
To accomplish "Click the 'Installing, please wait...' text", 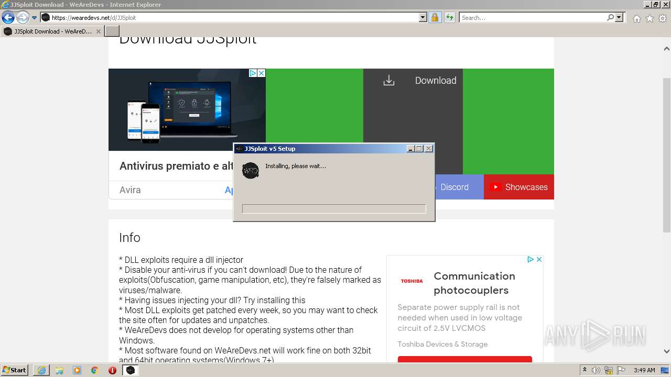I will click(x=296, y=166).
